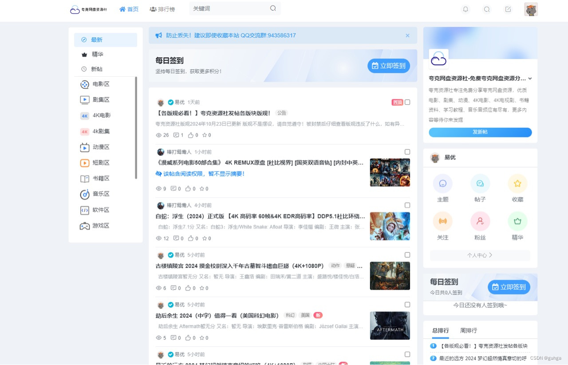Open the 电影区 film reel icon
Viewport: 568px width, 365px height.
(85, 84)
